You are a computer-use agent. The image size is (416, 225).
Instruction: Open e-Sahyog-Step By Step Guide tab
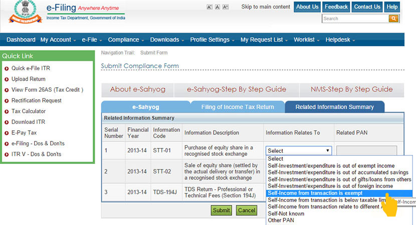[237, 90]
